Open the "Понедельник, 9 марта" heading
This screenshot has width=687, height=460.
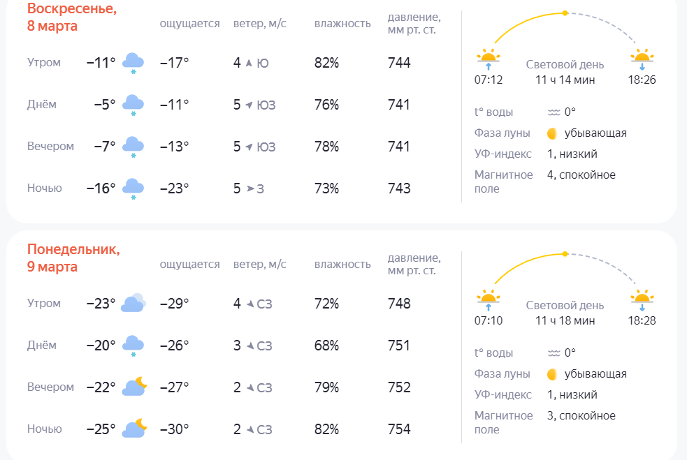pyautogui.click(x=73, y=258)
